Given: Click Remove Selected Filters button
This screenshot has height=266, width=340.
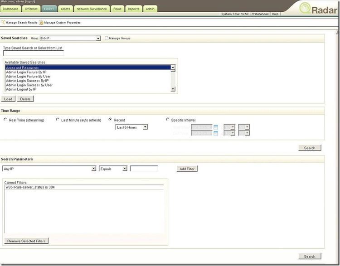Looking at the screenshot, I should tap(26, 241).
